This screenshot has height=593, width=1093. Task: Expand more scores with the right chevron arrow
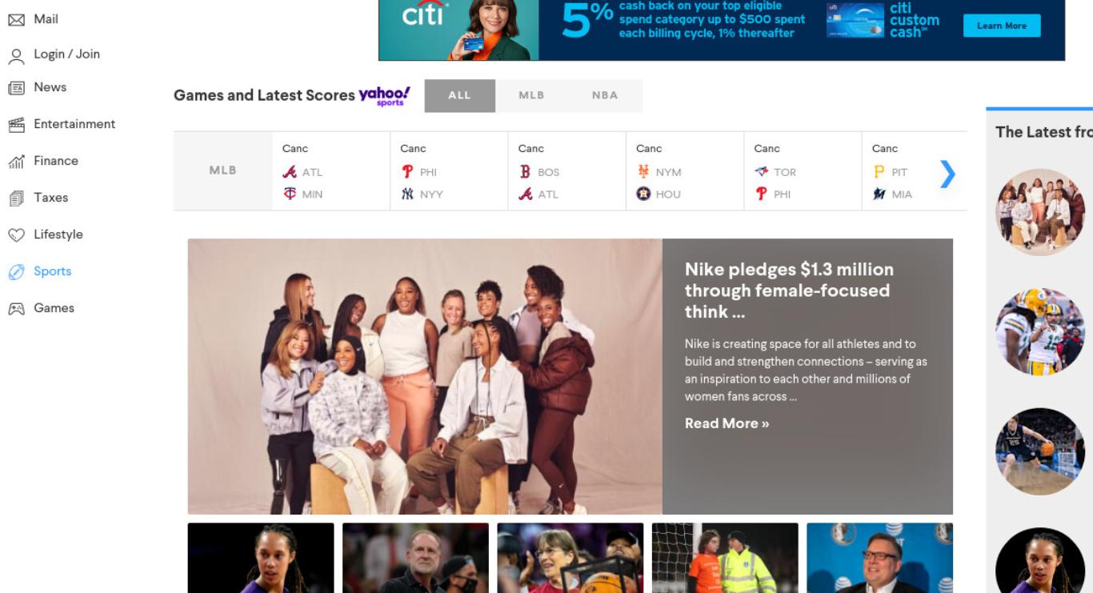(947, 173)
